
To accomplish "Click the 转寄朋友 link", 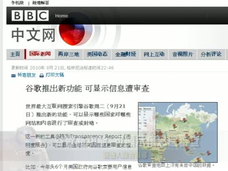I will pyautogui.click(x=27, y=75).
